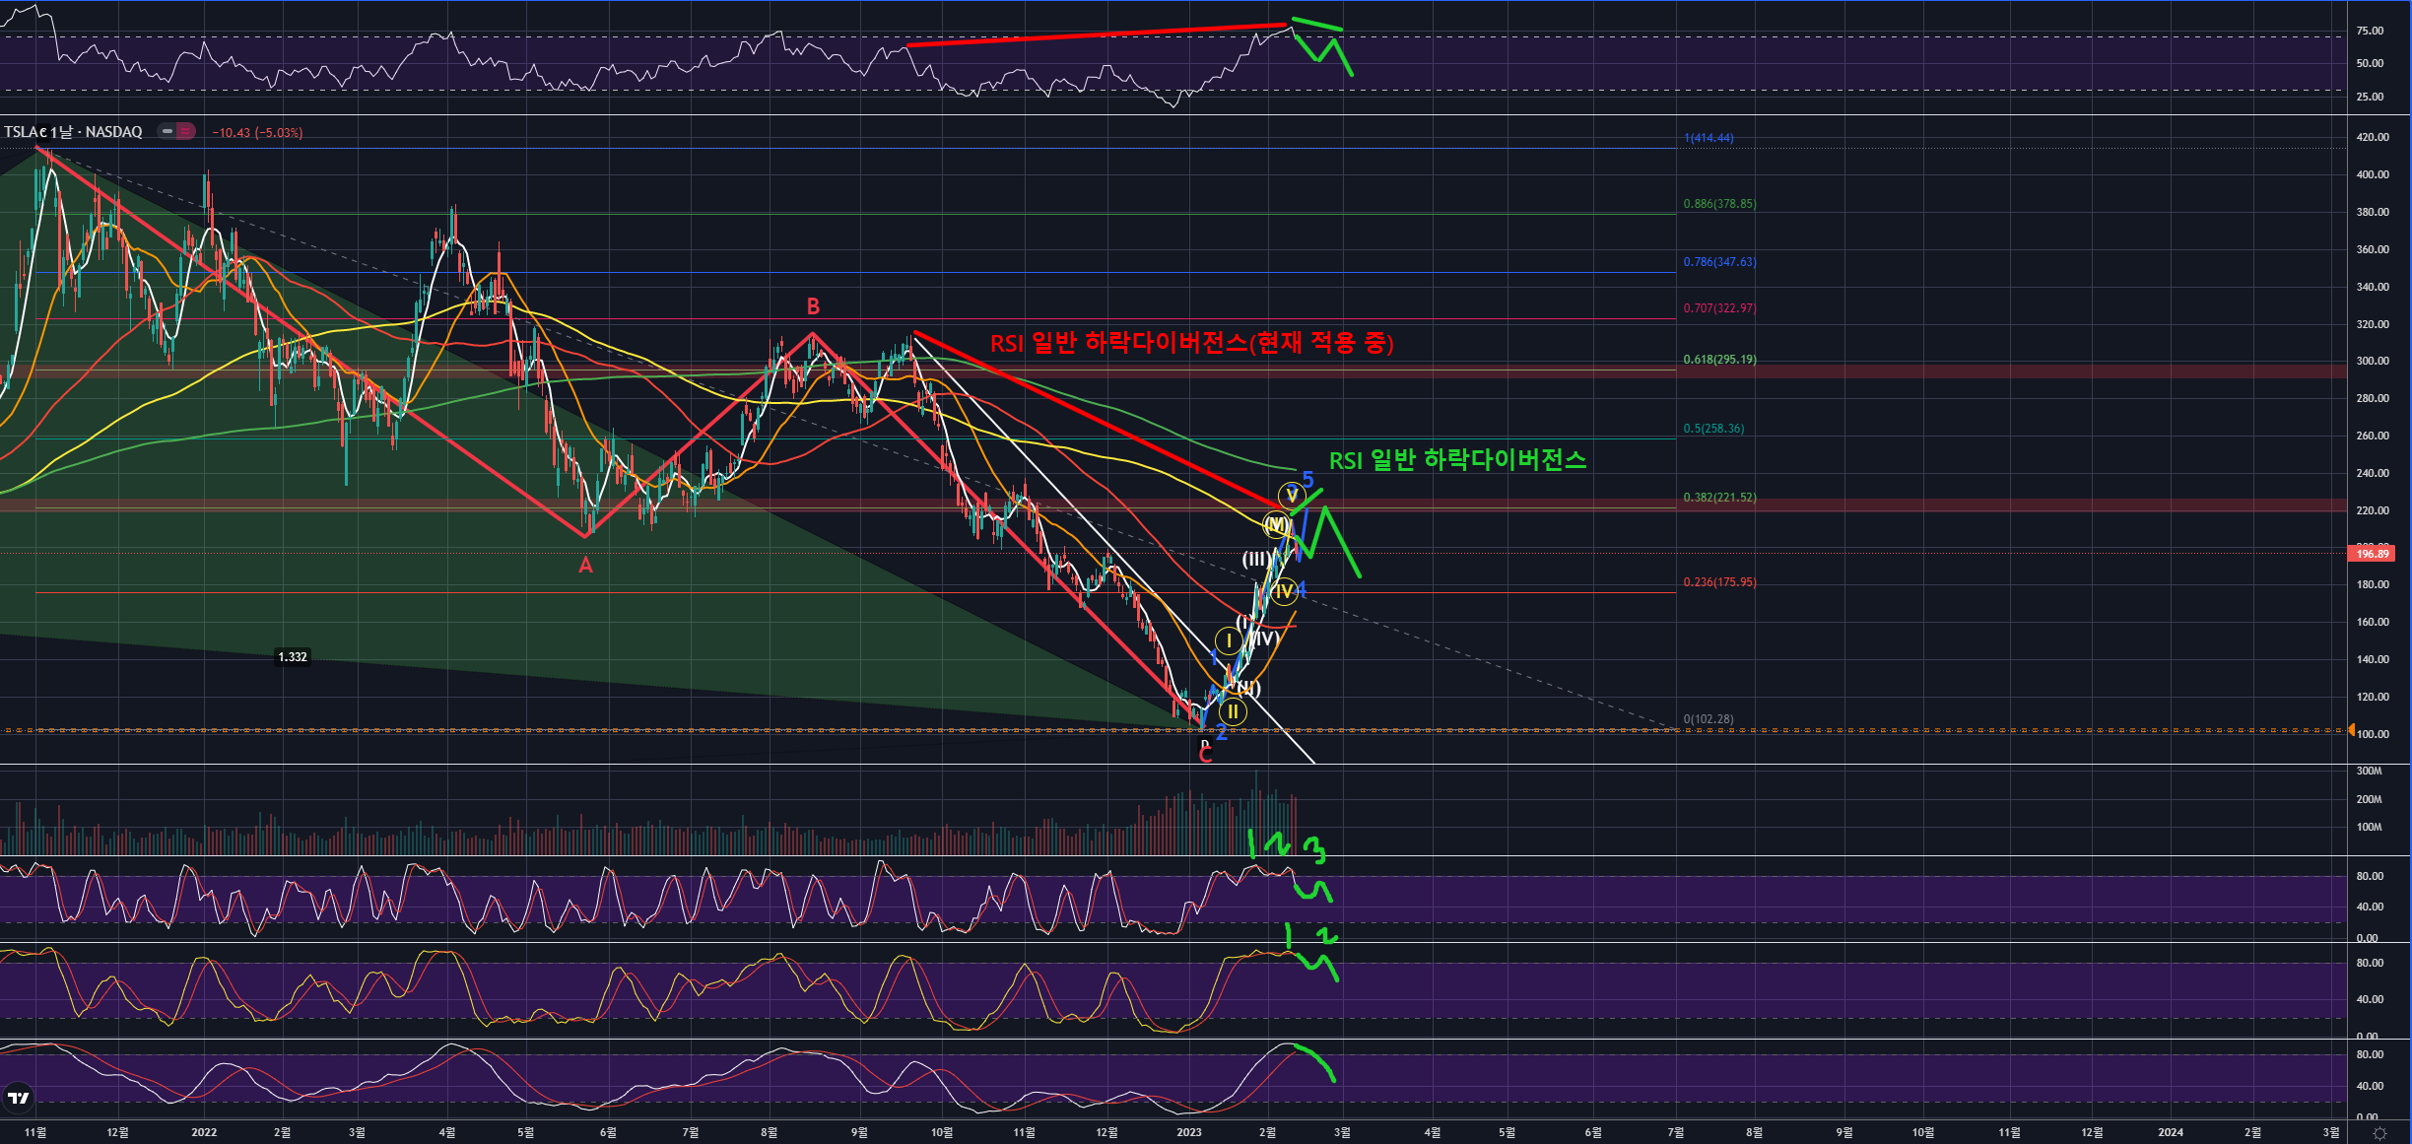Screen dimensions: 2412x1144
Task: Click the pink approximate-data status icon
Action: 186,131
